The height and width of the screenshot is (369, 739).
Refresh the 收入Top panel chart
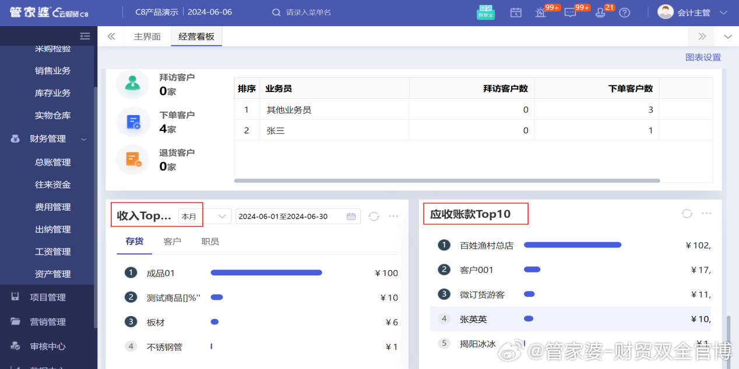[x=374, y=216]
